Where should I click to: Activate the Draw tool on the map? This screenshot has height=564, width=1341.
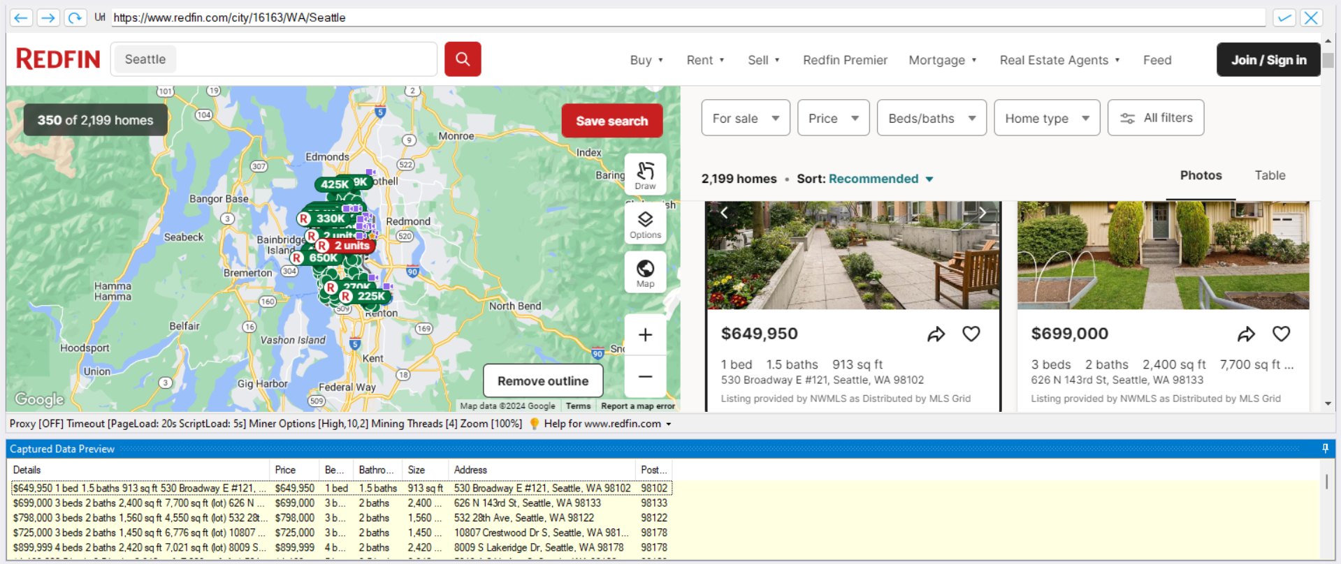coord(645,175)
